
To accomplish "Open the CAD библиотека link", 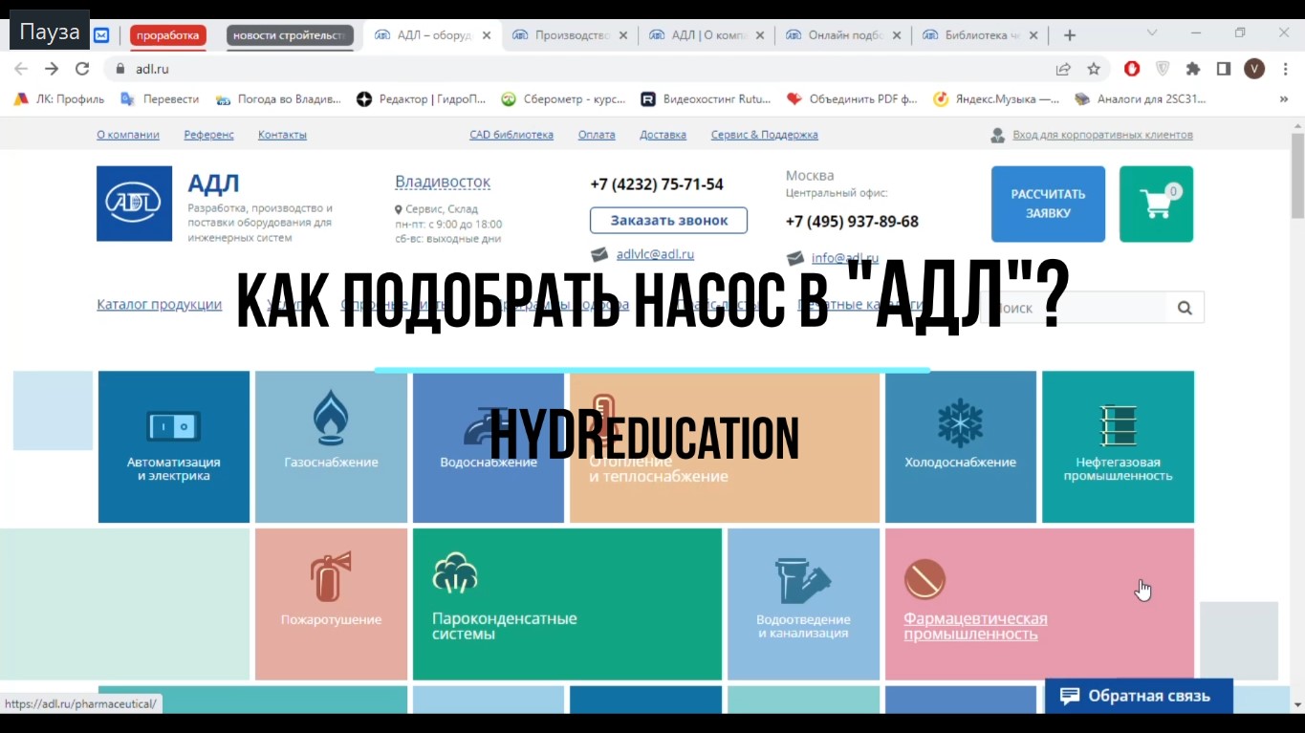I will click(x=511, y=135).
